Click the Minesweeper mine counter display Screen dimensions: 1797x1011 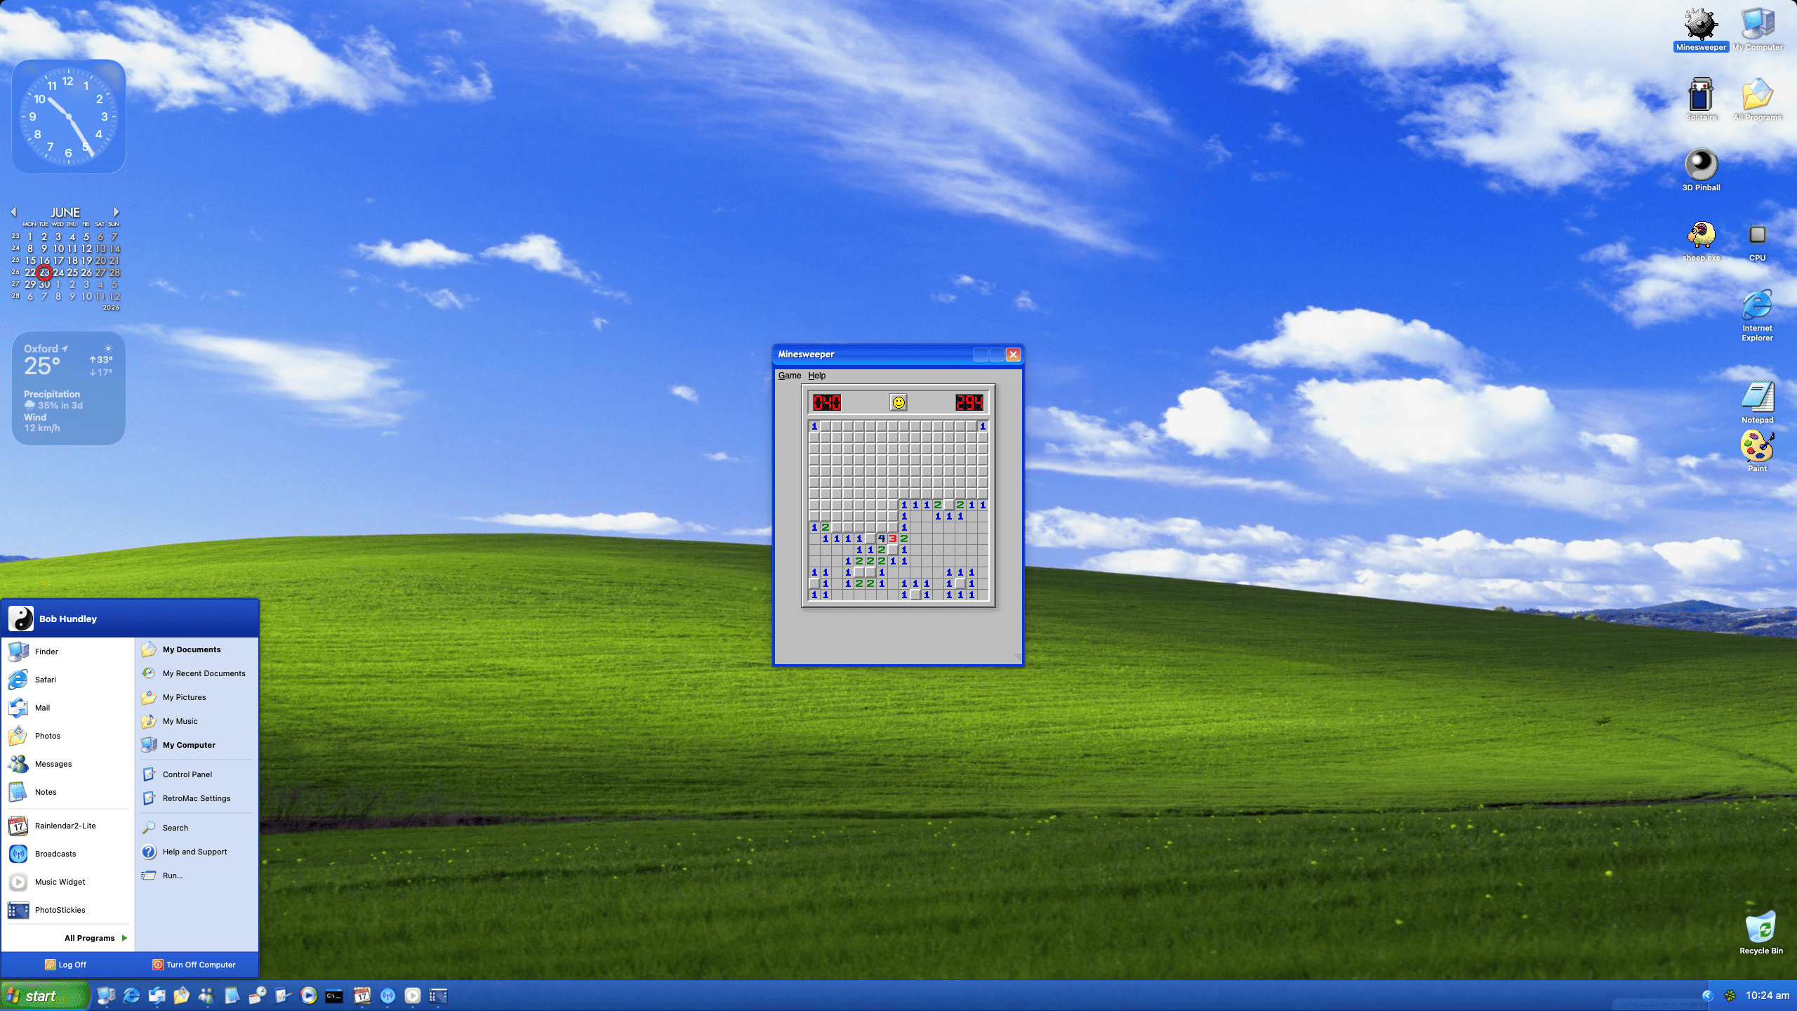[827, 402]
